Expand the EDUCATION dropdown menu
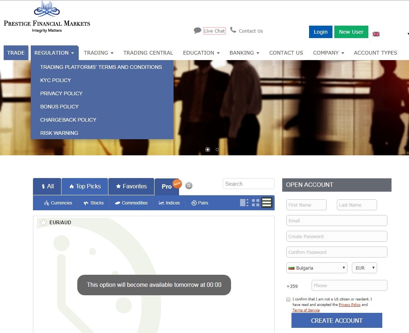Viewport: 409px width, 333px height. point(201,53)
